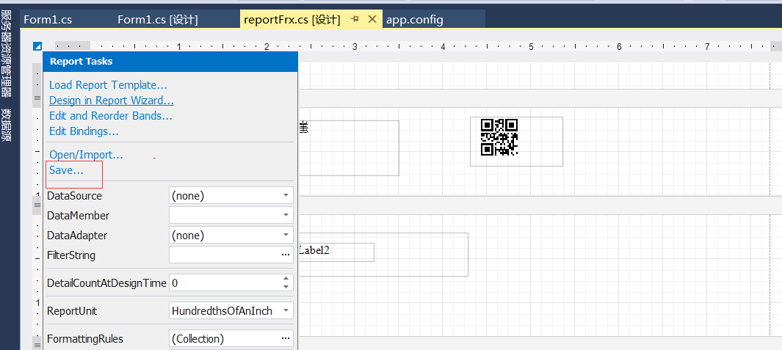This screenshot has width=782, height=350.
Task: Expand the DataAdapter dropdown
Action: click(x=286, y=235)
